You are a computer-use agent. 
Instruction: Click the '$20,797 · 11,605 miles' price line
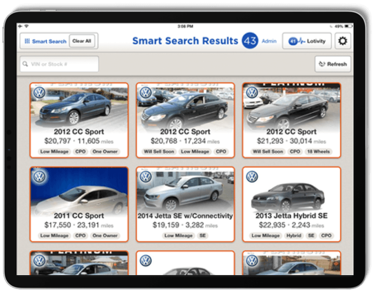(x=79, y=141)
